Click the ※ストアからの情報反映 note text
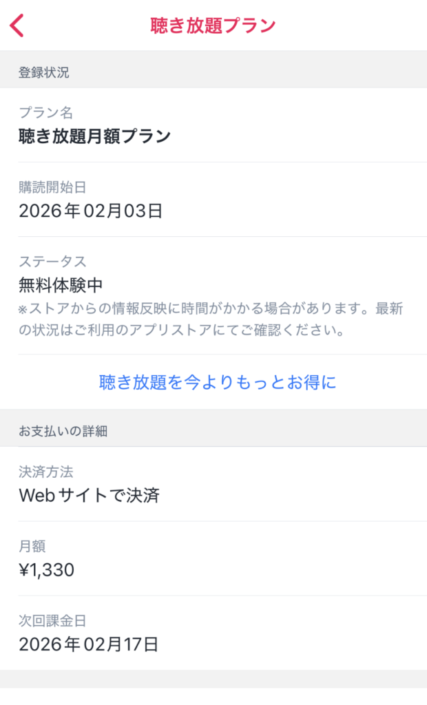The image size is (427, 705). (210, 309)
